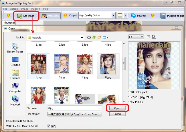This screenshot has height=132, width=186.
Task: Close the Open dialog
Action: point(176,28)
